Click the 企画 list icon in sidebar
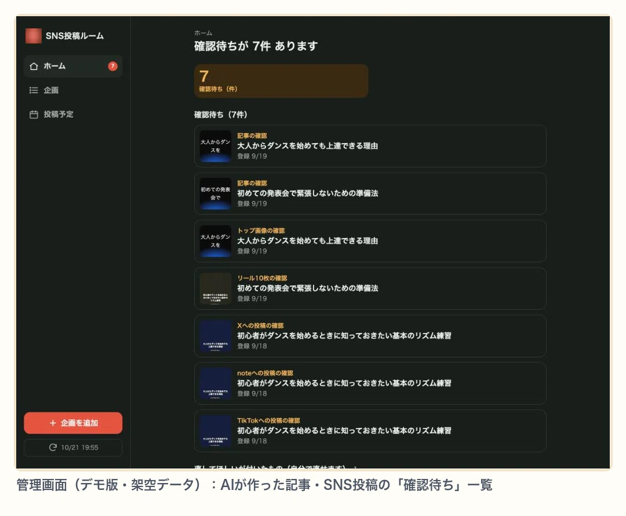 point(34,90)
